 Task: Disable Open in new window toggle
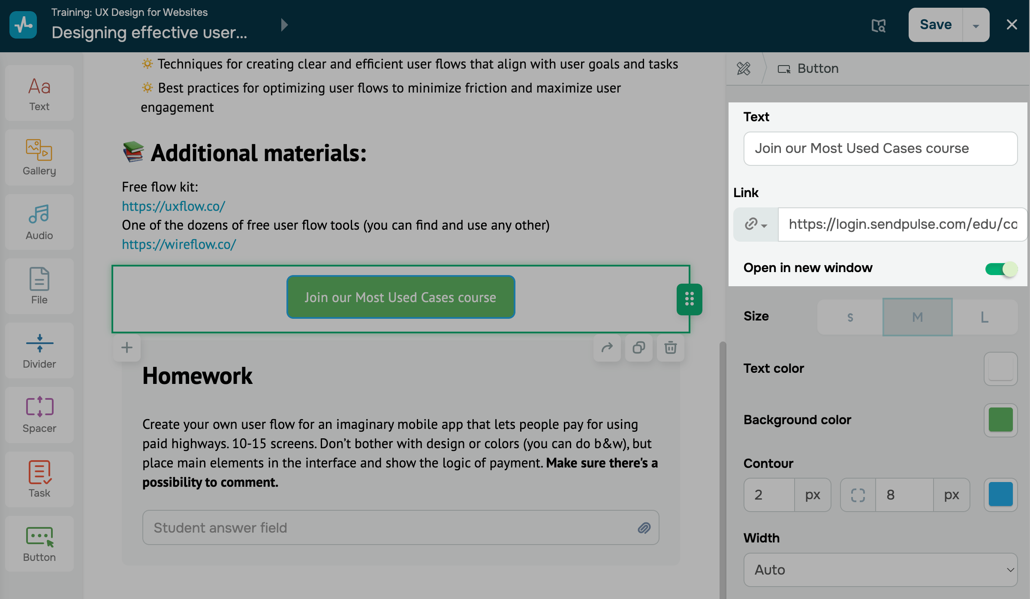coord(1001,269)
